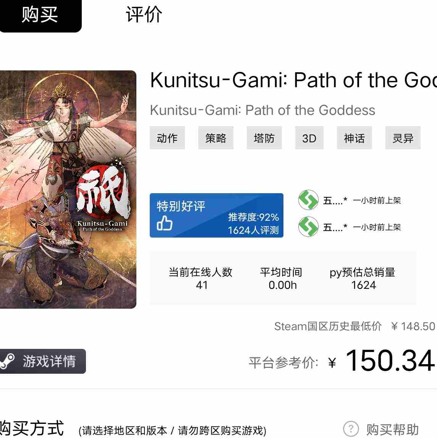Click the question mark help icon
The width and height of the screenshot is (437, 438).
click(x=351, y=428)
